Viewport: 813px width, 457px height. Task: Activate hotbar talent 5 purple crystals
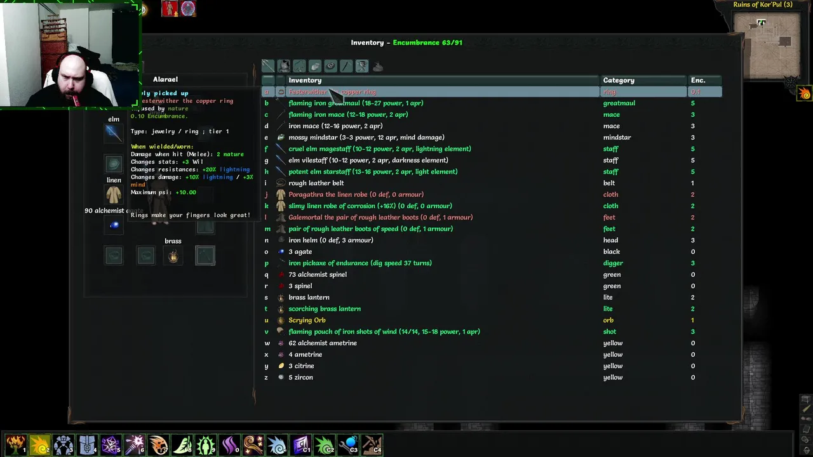tap(111, 444)
